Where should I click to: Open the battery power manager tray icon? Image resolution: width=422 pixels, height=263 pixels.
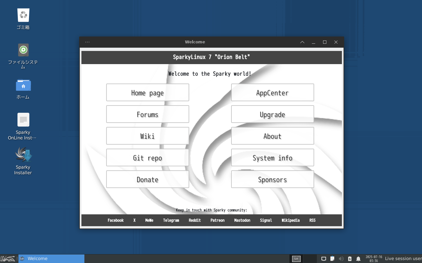(x=350, y=259)
